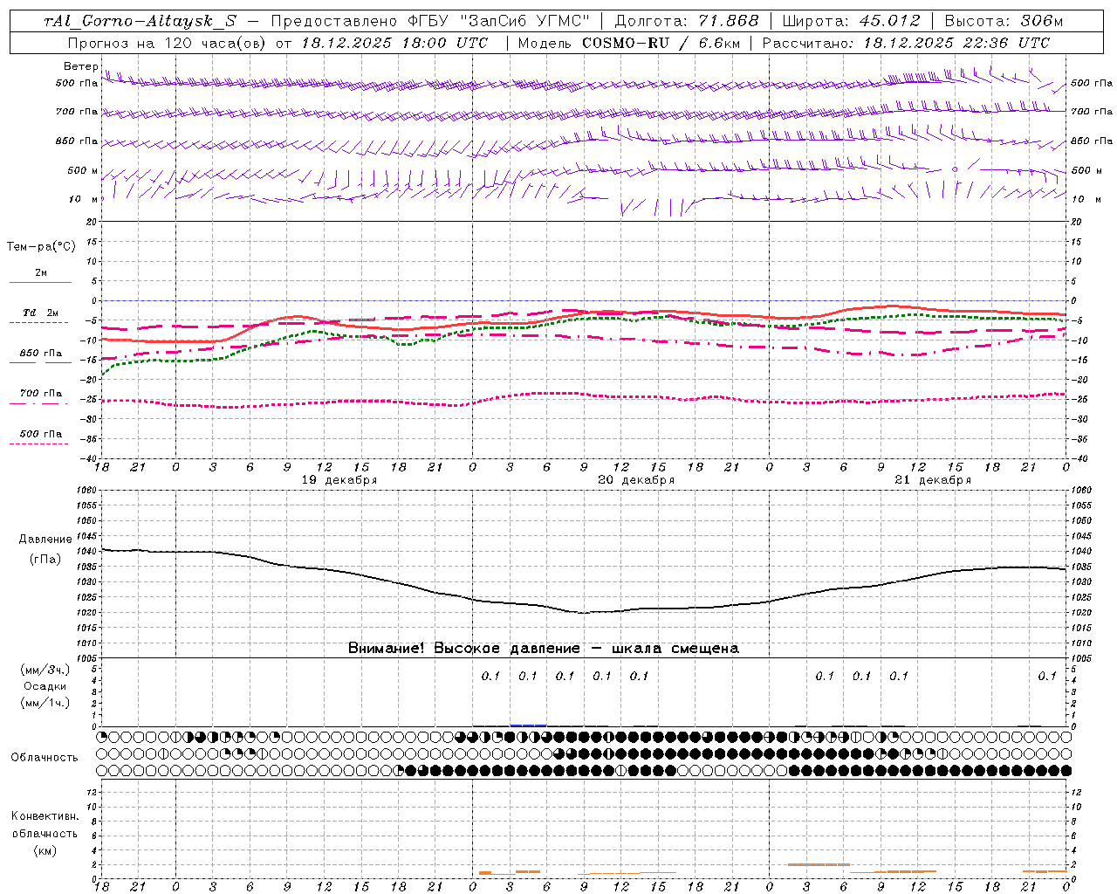Click the 21 декабря date label

coord(933,480)
